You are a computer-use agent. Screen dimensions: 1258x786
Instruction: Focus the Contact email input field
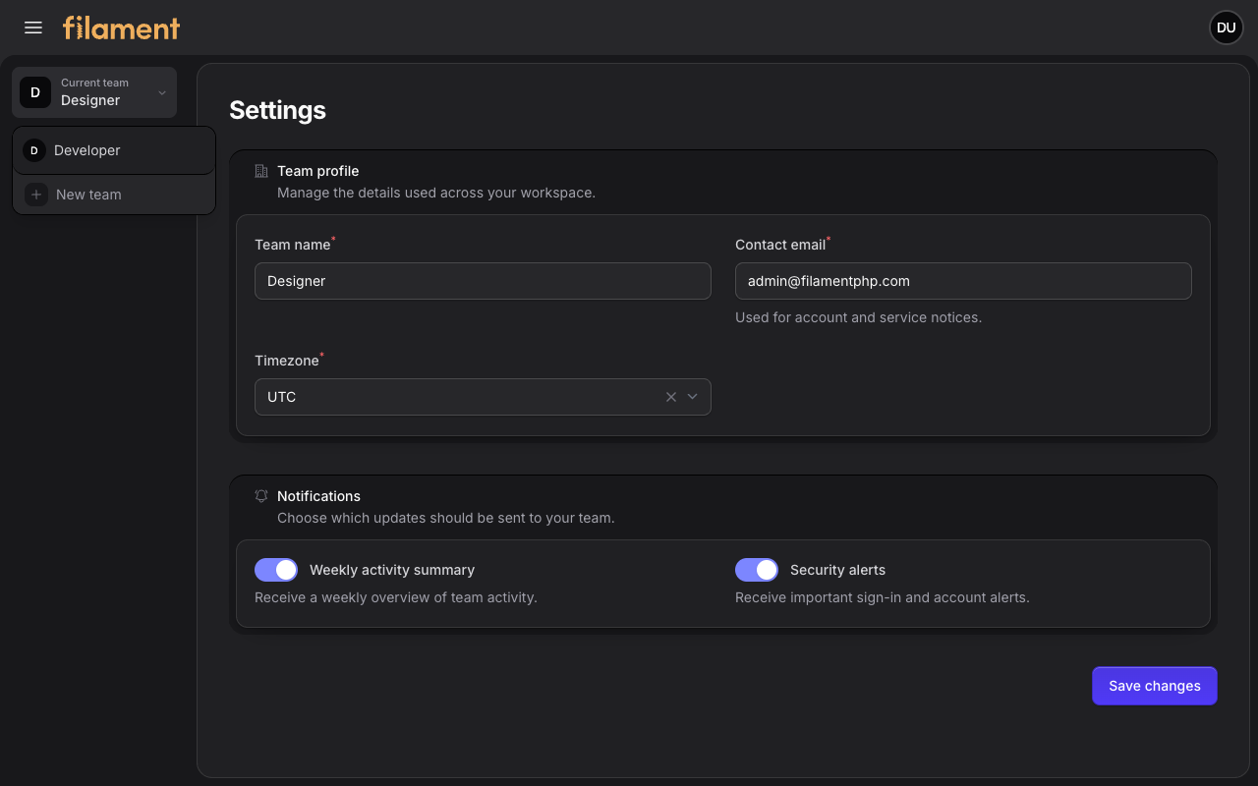coord(963,281)
